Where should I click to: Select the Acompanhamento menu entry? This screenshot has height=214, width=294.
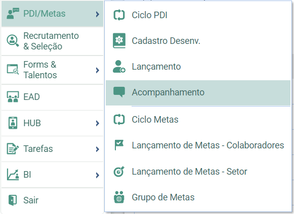coord(198,93)
